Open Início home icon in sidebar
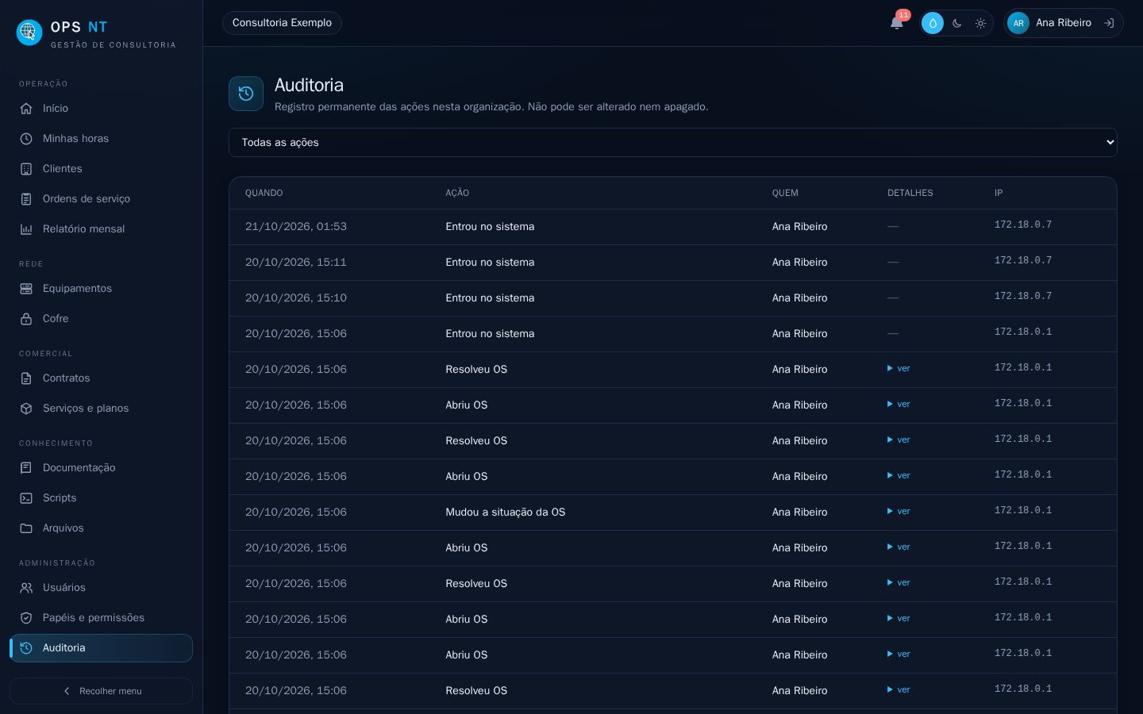Screen dimensions: 1143x714 (26, 108)
